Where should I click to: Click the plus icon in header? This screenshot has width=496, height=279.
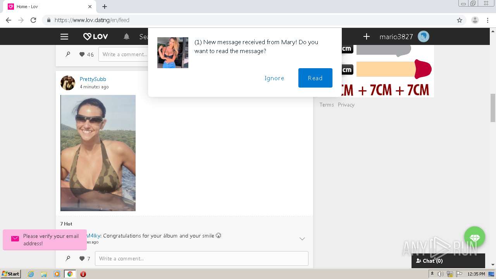[x=366, y=36]
